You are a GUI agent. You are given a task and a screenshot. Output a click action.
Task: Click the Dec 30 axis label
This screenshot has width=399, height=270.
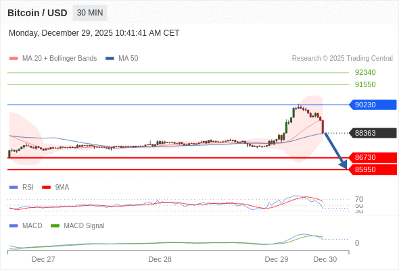[x=325, y=259]
